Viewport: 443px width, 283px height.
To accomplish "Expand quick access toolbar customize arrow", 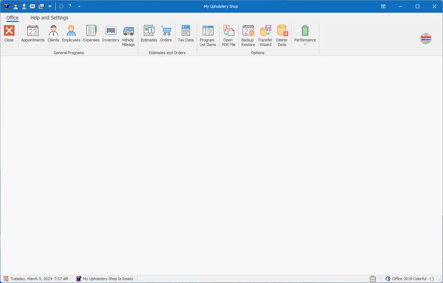I will (79, 6).
